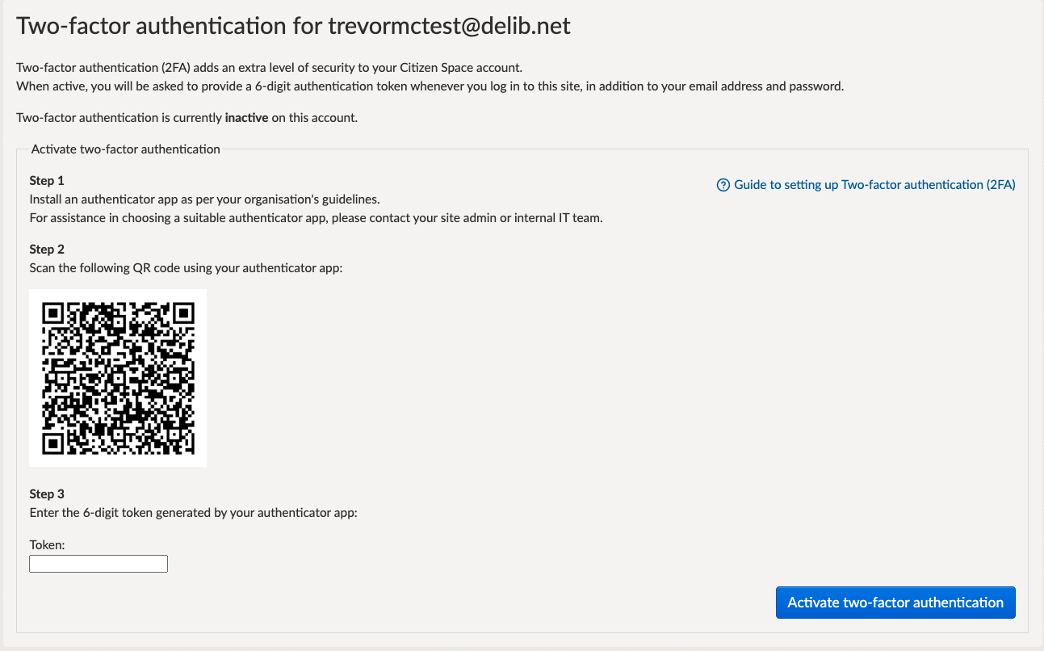Click the "For assistance in choosing" sentence
The image size is (1044, 651).
[x=316, y=218]
